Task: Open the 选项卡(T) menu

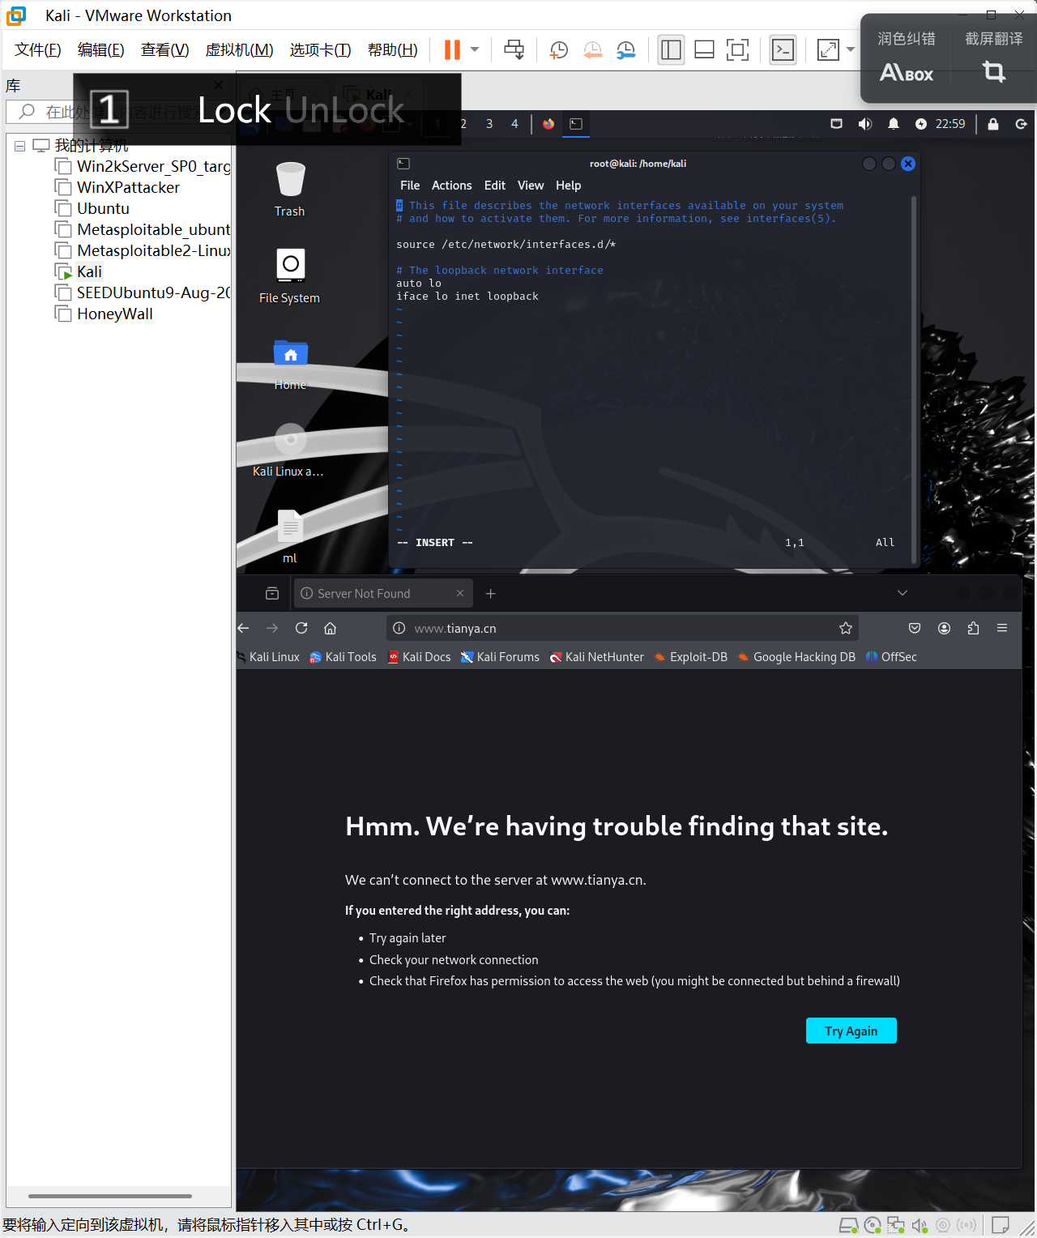Action: (321, 50)
